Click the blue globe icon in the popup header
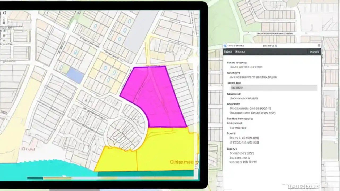The width and height of the screenshot is (340, 191). pyautogui.click(x=225, y=46)
